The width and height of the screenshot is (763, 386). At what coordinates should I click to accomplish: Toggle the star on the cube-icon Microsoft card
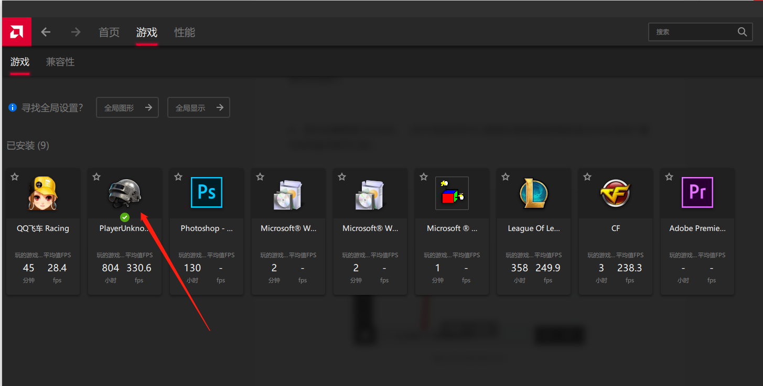pos(424,177)
